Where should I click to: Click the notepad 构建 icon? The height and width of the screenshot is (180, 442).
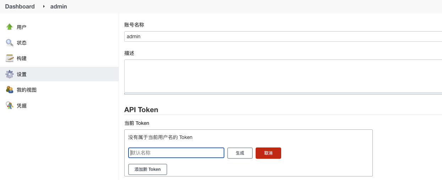[10, 58]
